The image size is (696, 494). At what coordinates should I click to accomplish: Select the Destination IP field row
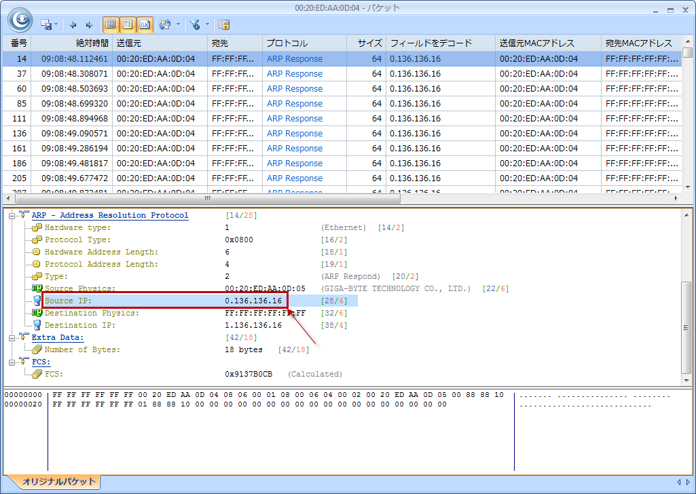click(x=79, y=325)
